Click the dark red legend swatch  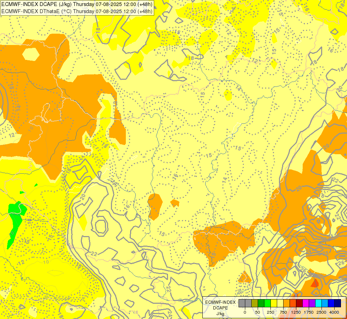[300, 303]
